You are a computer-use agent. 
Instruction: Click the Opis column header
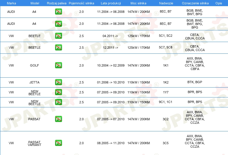coord(219,3)
